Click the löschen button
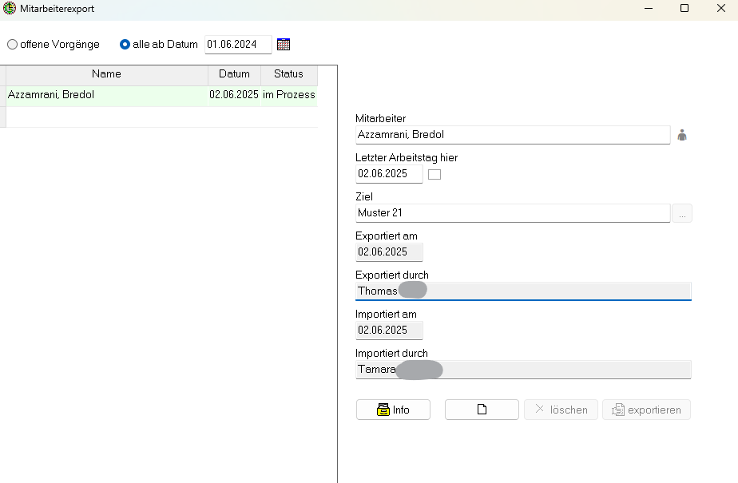Viewport: 738px width, 483px height. point(561,410)
